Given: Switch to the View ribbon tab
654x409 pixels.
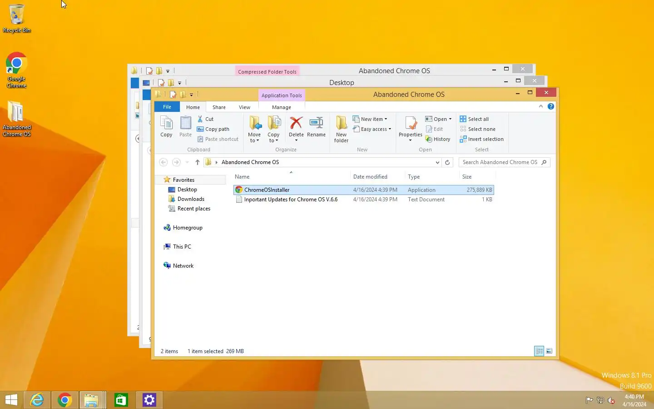Looking at the screenshot, I should point(244,107).
